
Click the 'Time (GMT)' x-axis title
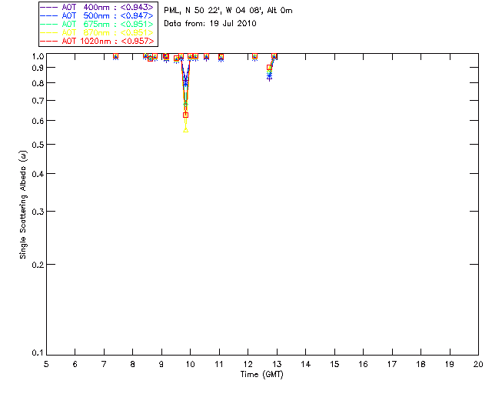[x=262, y=375]
